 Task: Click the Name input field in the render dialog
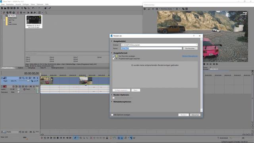coord(151,48)
